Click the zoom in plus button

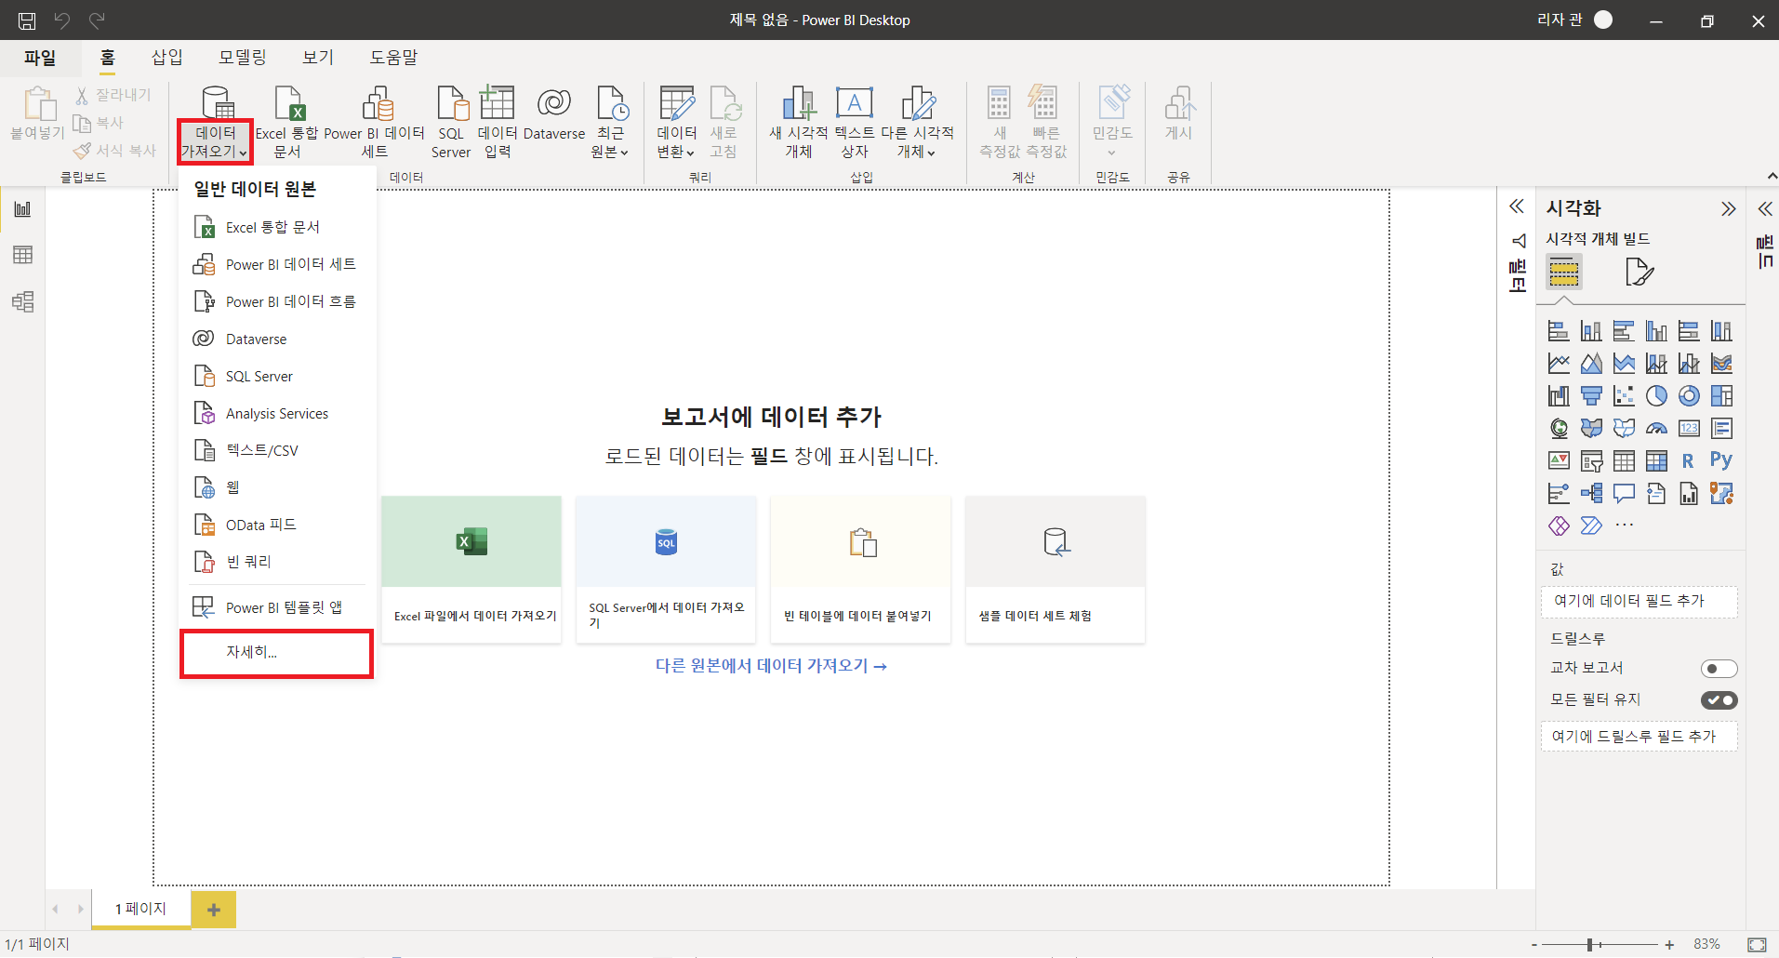[1670, 944]
